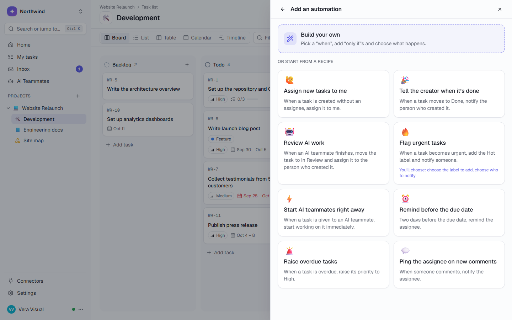Click the 0/3 subtask progress bar on WR-1
This screenshot has width=512, height=320.
pos(252,99)
